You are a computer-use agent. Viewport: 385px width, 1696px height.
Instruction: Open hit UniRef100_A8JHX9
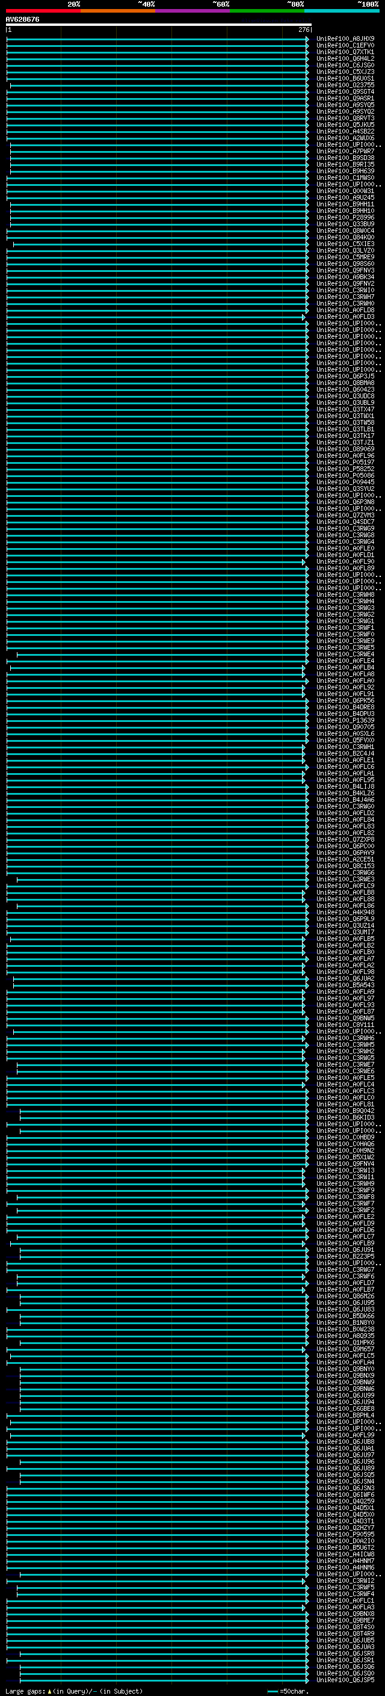coord(345,39)
